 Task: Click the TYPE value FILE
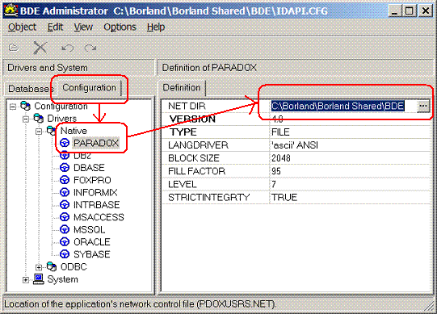[x=280, y=132]
